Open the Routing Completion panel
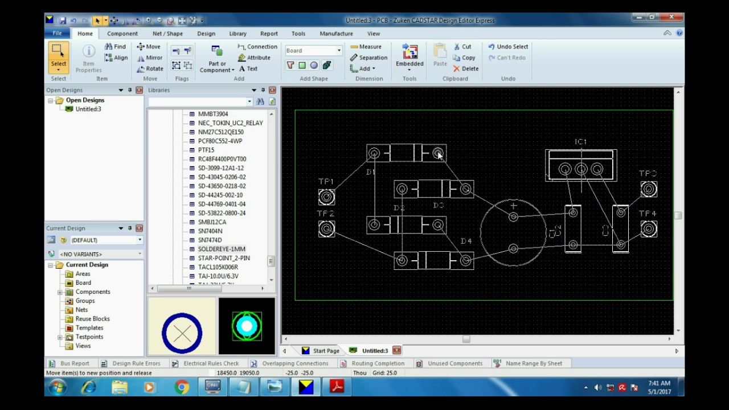Image resolution: width=729 pixels, height=410 pixels. 372,363
